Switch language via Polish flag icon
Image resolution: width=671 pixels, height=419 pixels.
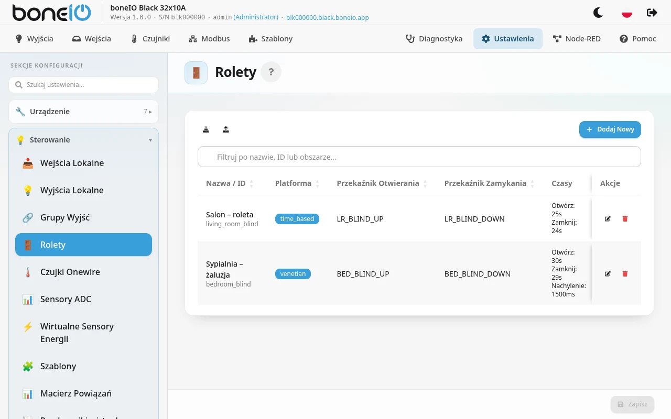point(626,13)
